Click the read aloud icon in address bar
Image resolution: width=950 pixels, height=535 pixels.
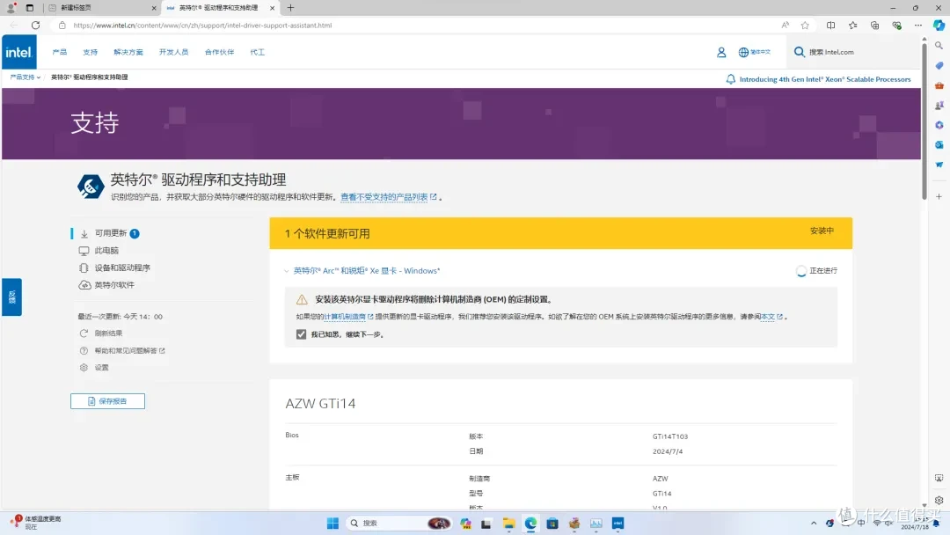click(786, 26)
